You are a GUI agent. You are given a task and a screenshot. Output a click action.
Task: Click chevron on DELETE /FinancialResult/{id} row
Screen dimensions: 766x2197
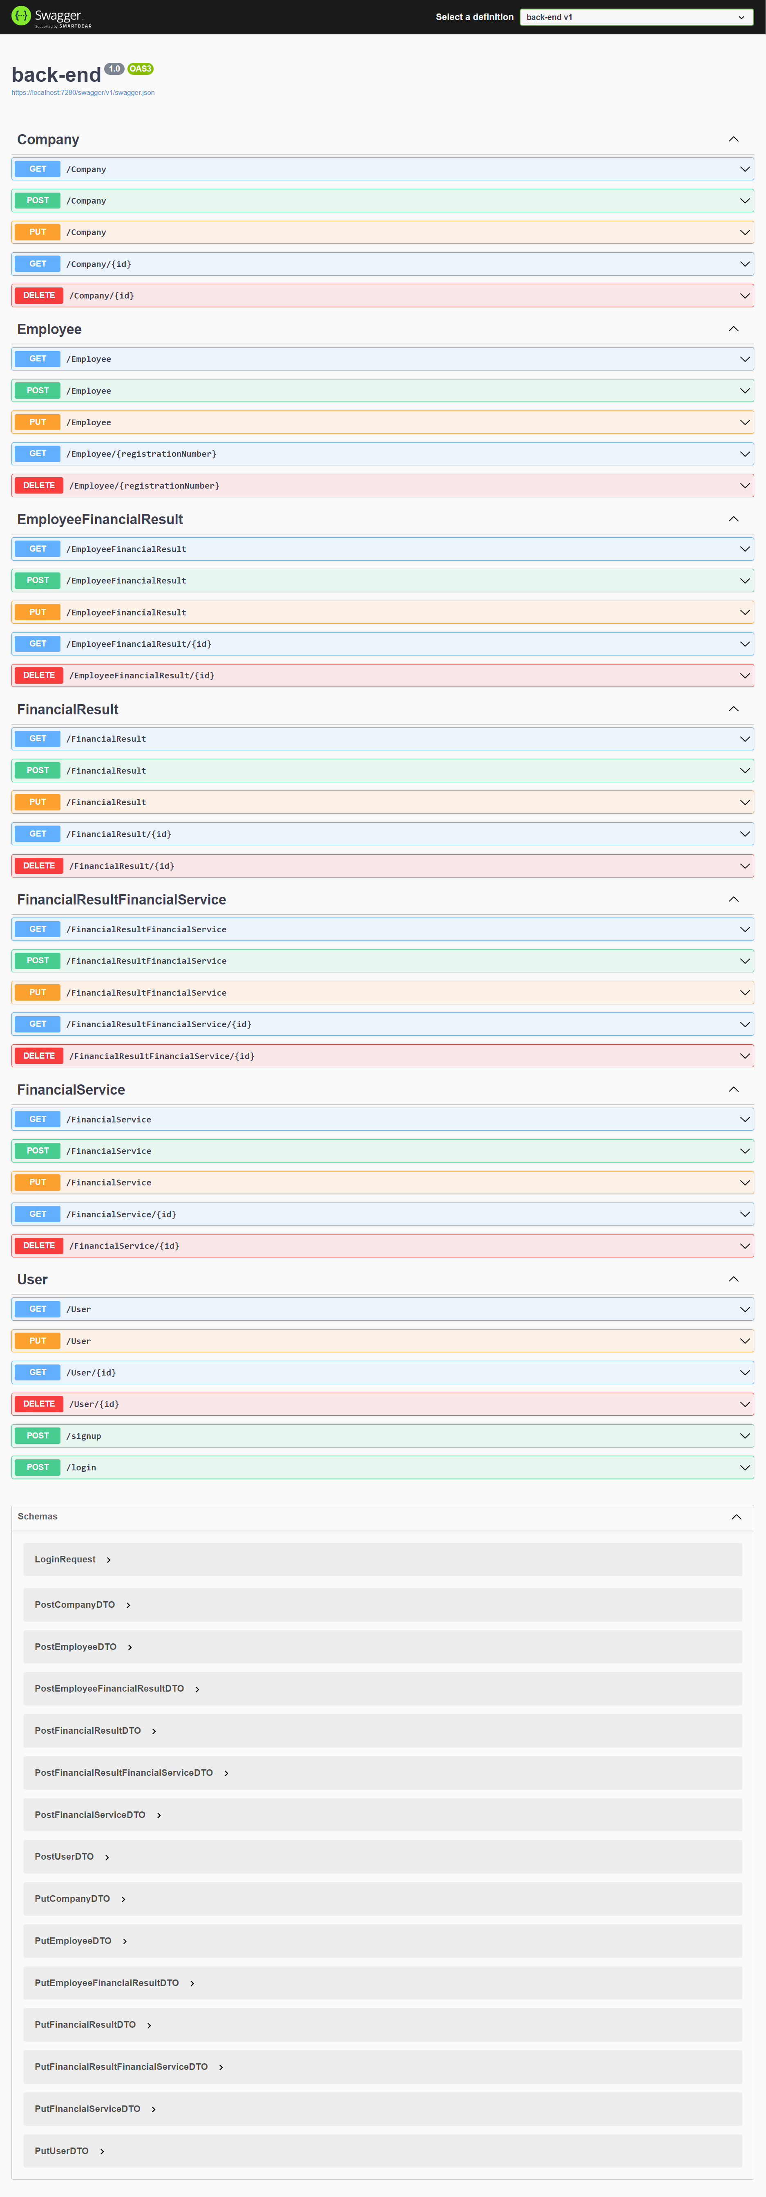coord(745,866)
